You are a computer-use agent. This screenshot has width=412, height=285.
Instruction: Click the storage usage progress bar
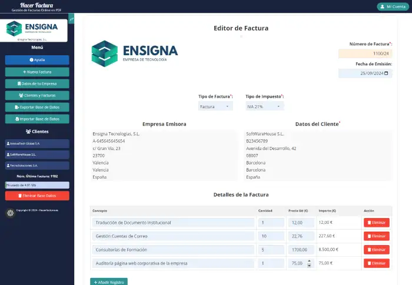[x=37, y=185]
